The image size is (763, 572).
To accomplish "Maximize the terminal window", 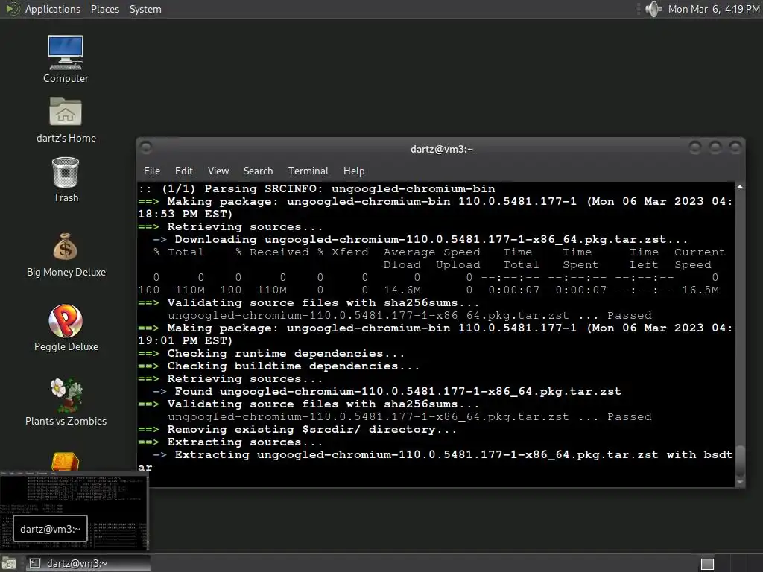I will (715, 147).
